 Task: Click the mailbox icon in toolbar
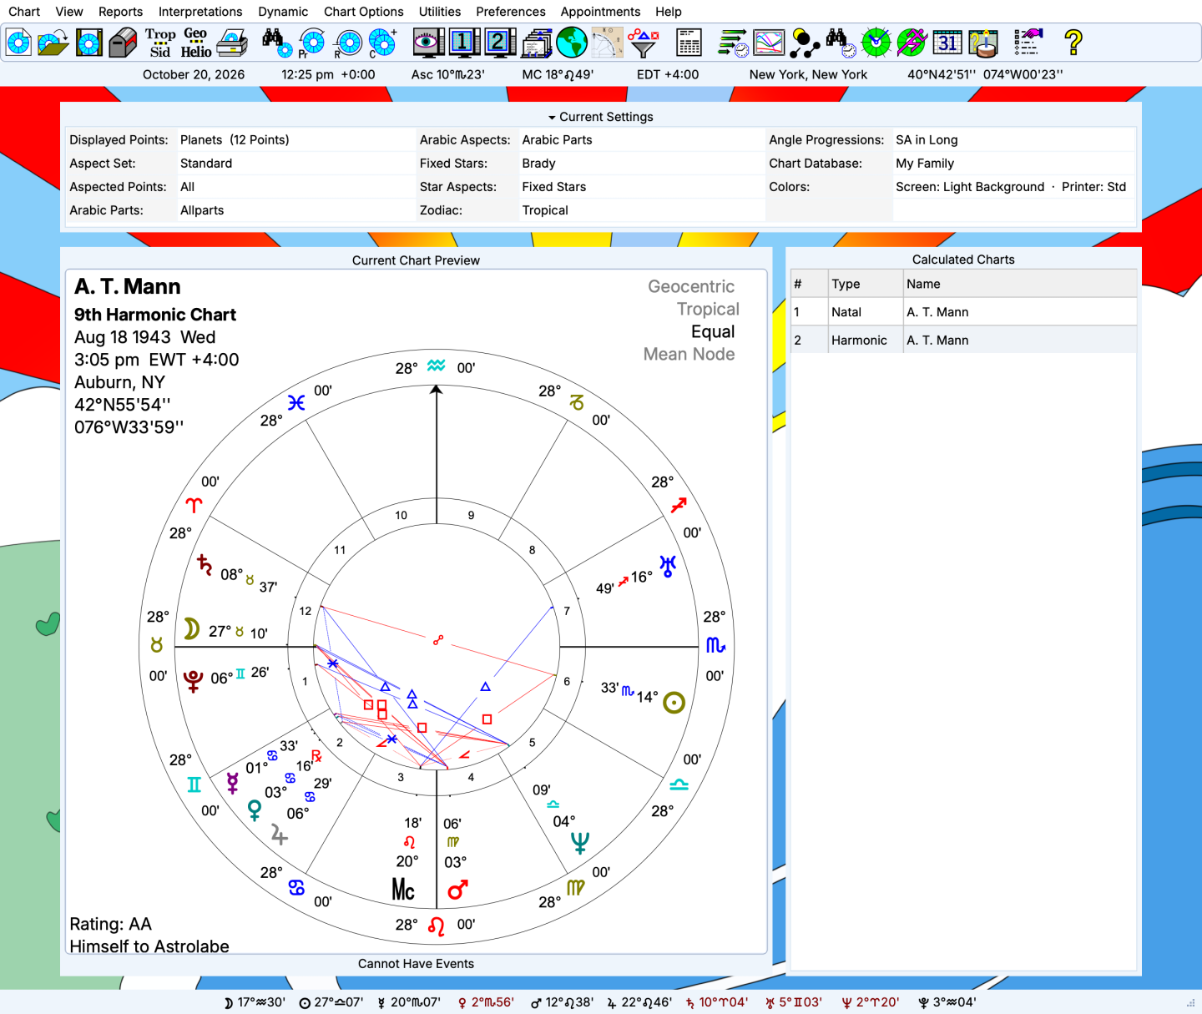pos(124,43)
